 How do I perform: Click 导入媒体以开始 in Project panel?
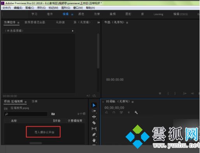point(44,132)
